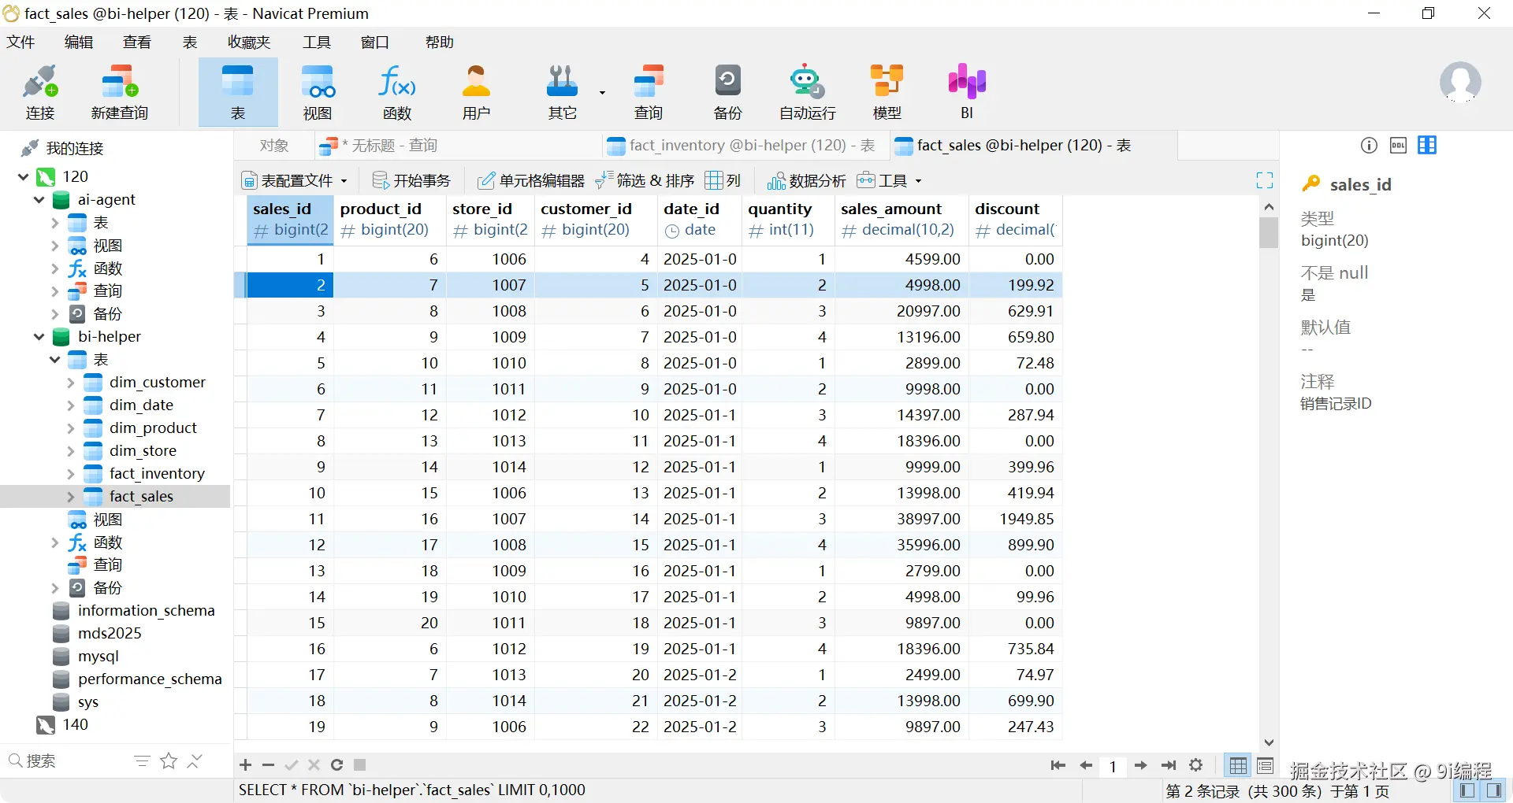Expand the 函数 node under bi-helper
This screenshot has width=1513, height=803.
(54, 542)
